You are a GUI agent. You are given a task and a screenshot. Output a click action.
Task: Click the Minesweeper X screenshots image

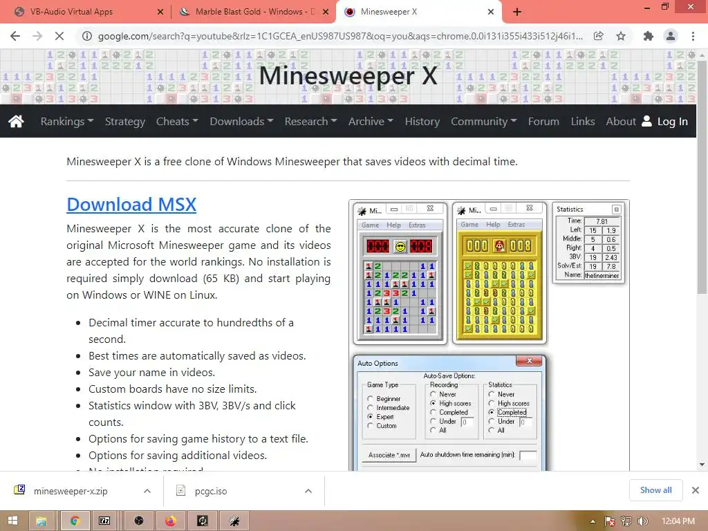point(490,335)
